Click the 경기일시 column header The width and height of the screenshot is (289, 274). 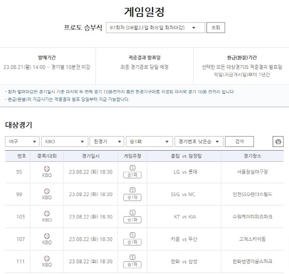(x=91, y=155)
